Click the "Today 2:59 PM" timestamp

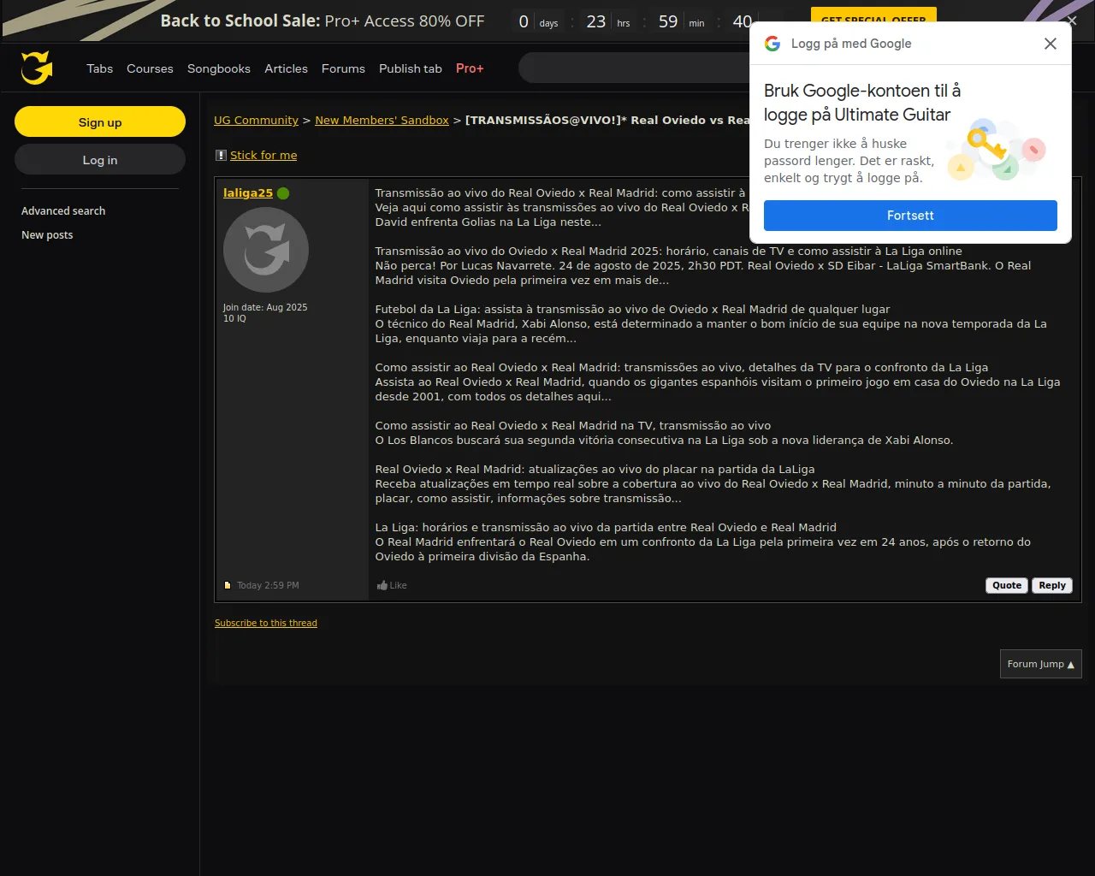point(268,586)
